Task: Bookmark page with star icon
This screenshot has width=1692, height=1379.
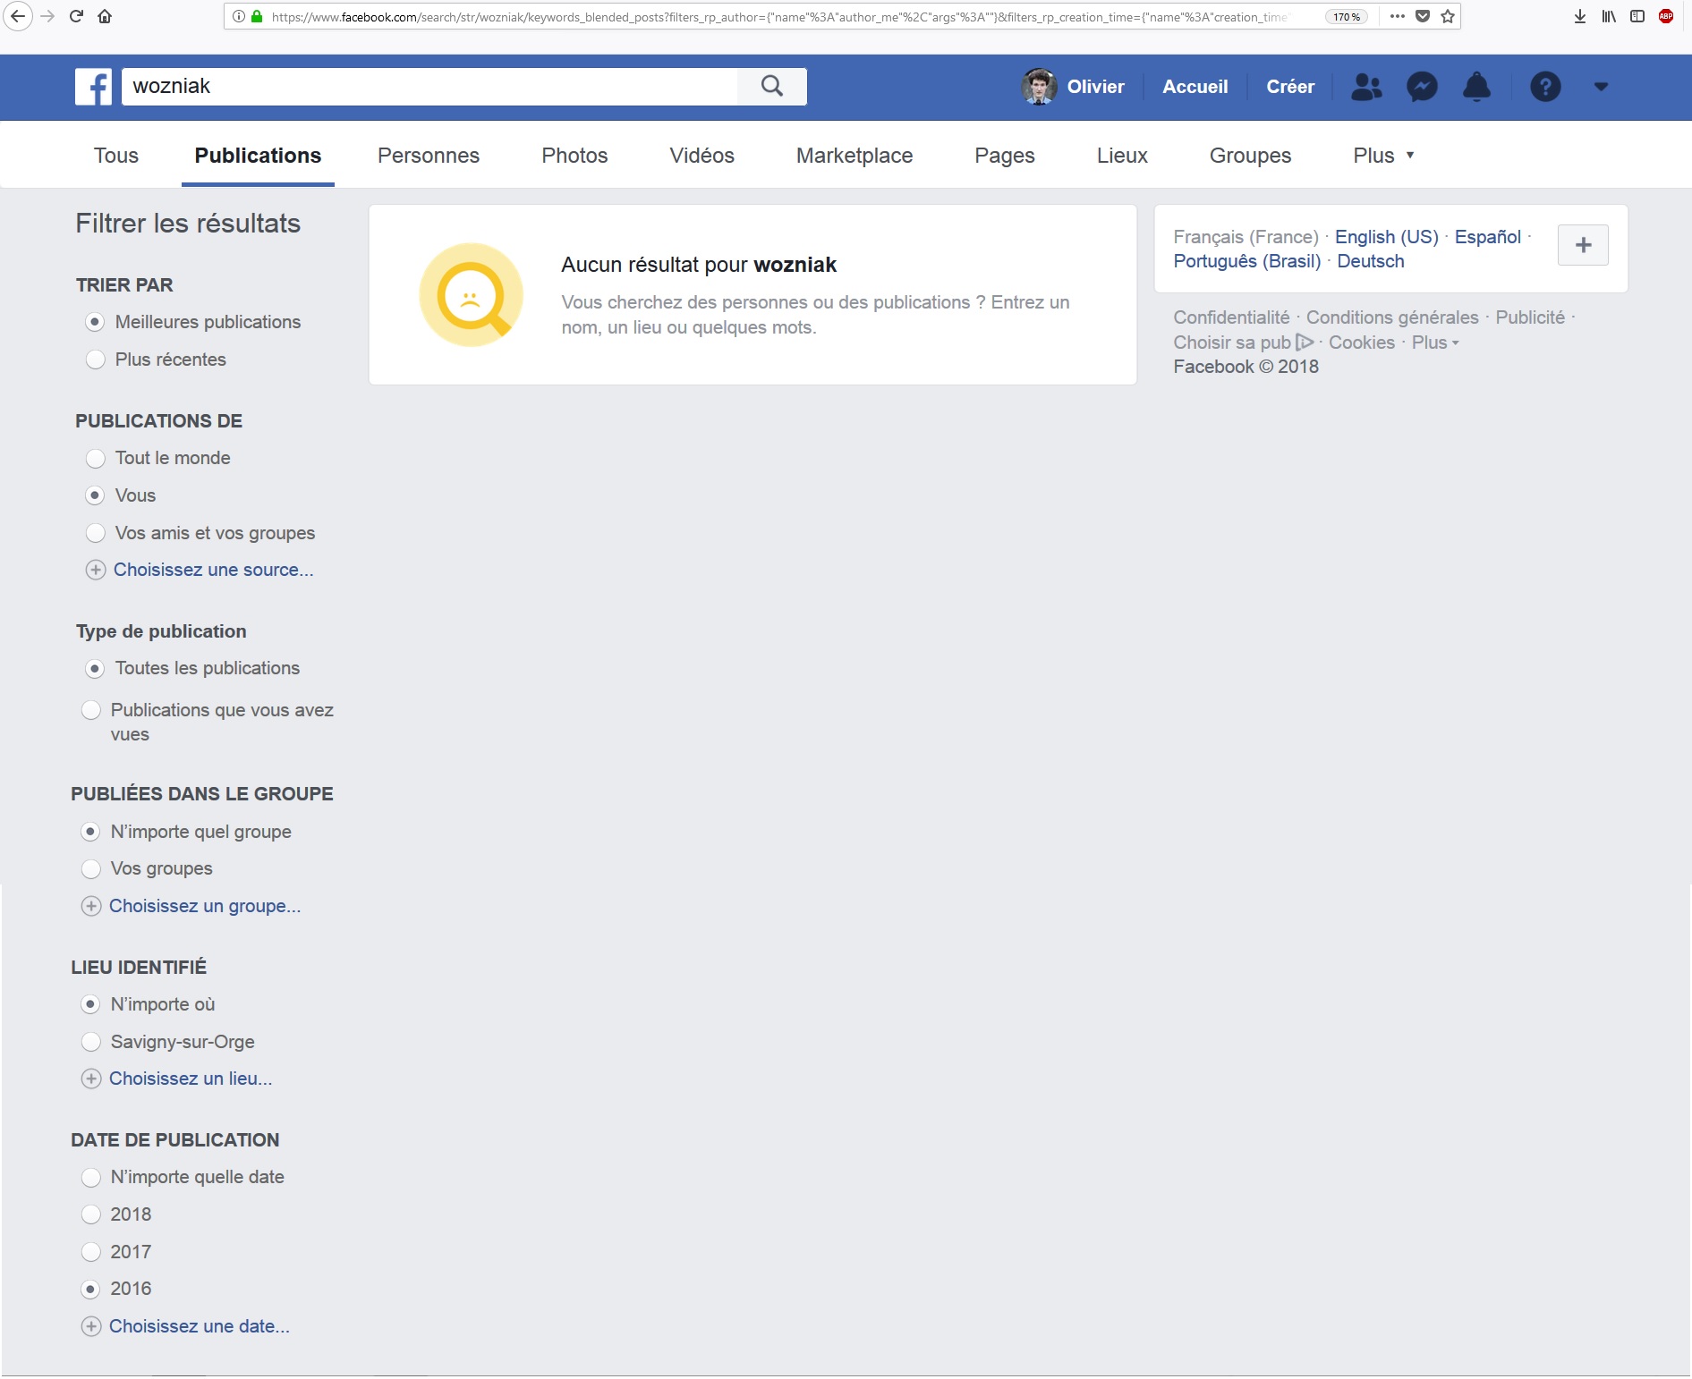Action: coord(1448,16)
